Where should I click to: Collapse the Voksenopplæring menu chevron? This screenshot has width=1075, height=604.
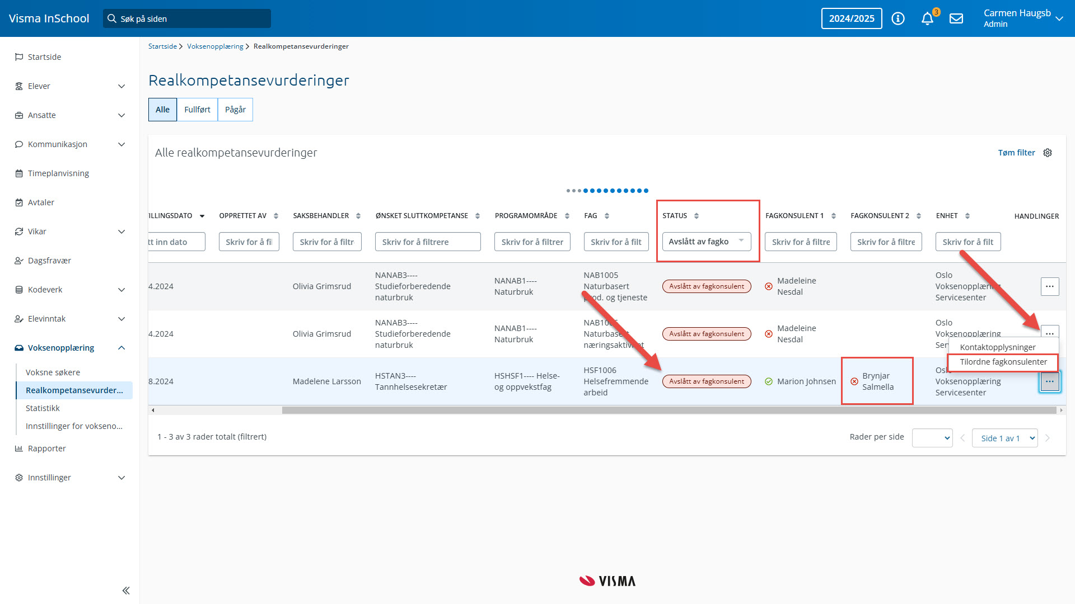(121, 348)
